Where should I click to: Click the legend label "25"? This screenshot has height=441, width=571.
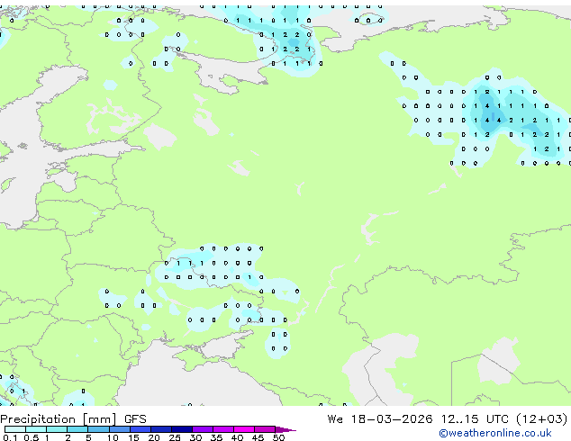(175, 437)
